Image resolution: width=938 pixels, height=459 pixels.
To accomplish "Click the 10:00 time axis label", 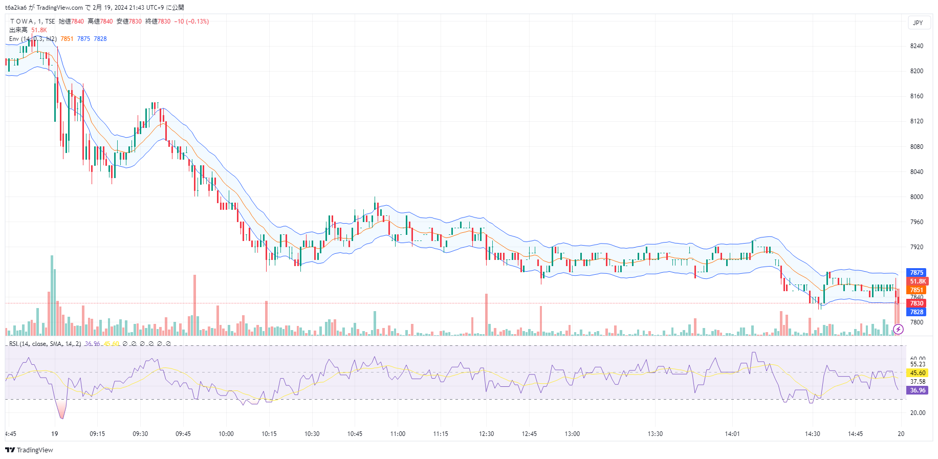I will pyautogui.click(x=226, y=434).
